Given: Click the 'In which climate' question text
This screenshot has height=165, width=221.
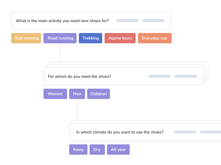Looking at the screenshot, I should pos(120,132).
